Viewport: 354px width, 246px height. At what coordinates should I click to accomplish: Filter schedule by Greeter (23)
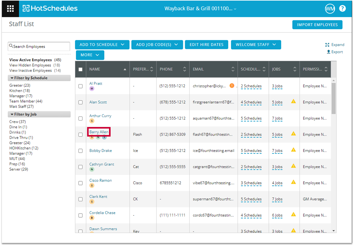(20, 85)
